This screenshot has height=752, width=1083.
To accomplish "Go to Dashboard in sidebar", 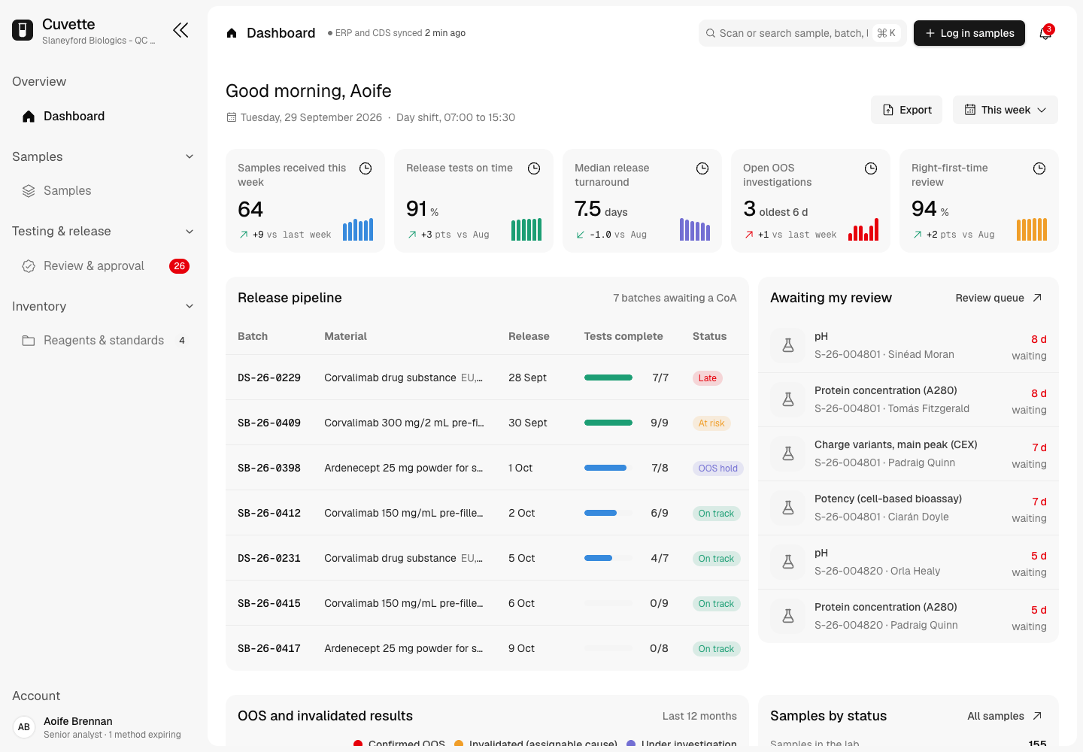I will [104, 116].
